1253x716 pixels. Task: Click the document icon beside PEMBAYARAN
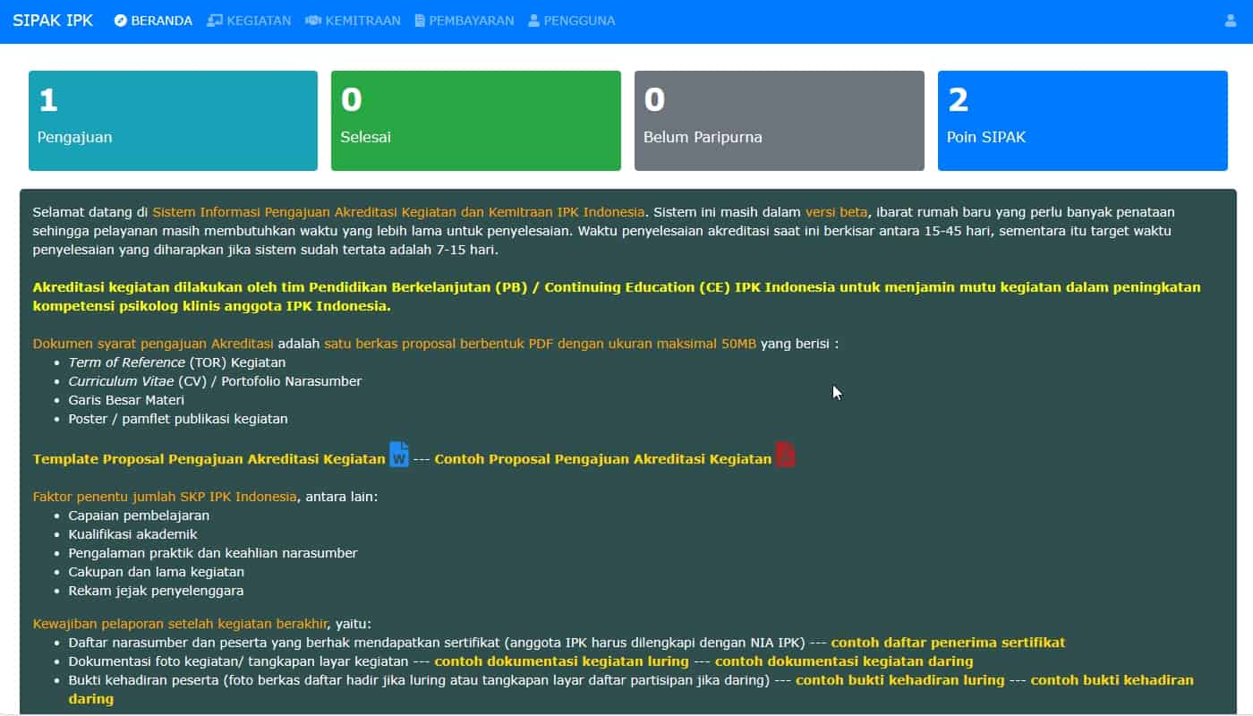[420, 21]
